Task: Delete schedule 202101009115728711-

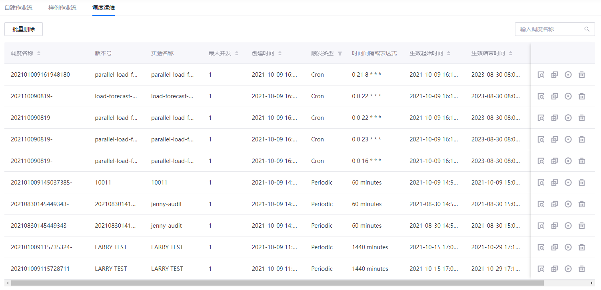Action: pos(582,269)
